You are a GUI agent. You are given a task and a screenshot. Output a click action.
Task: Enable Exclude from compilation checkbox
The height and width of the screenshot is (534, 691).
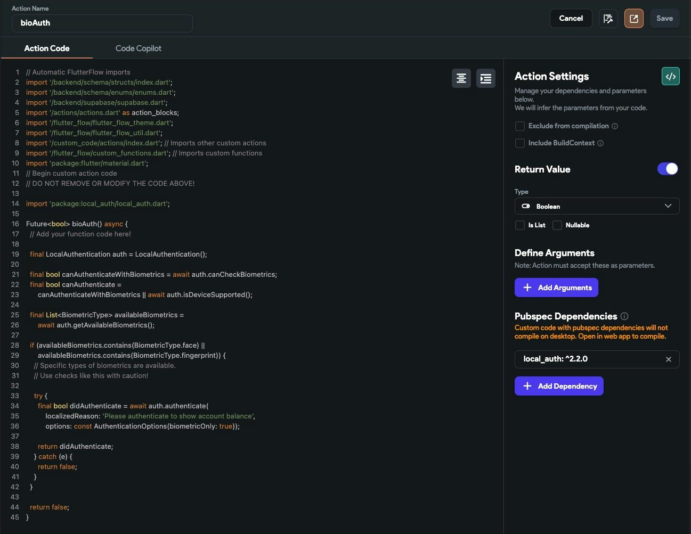click(520, 126)
